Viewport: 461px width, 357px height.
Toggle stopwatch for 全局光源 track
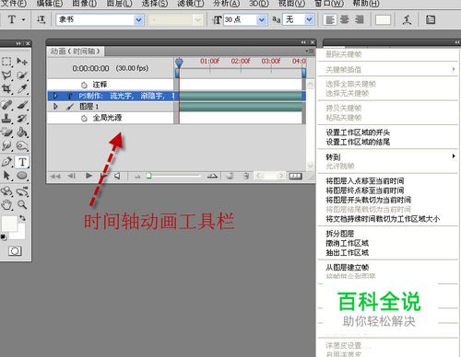click(x=84, y=118)
